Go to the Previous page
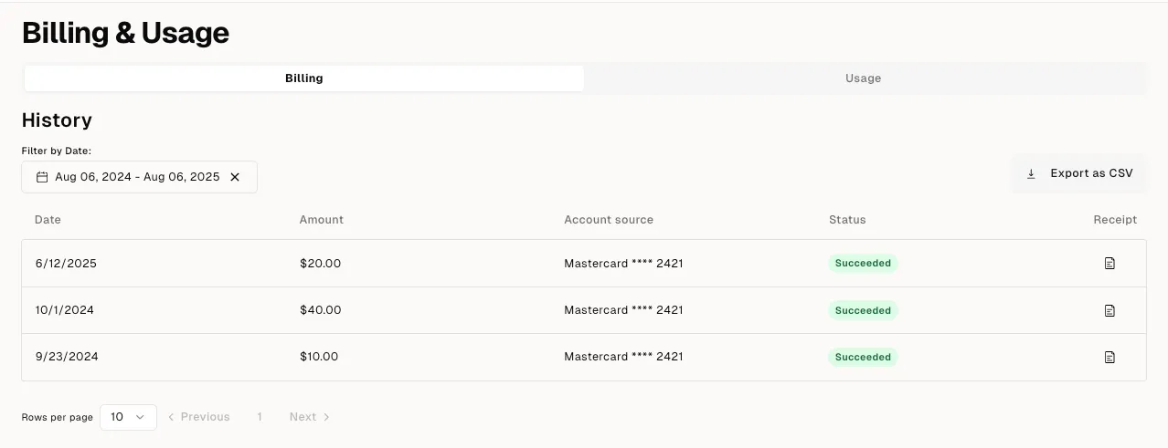1168x448 pixels. click(198, 417)
